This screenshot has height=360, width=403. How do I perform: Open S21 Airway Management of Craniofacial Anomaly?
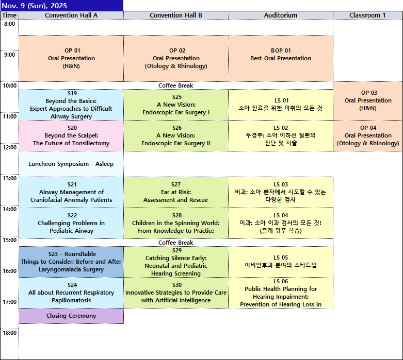tap(71, 192)
